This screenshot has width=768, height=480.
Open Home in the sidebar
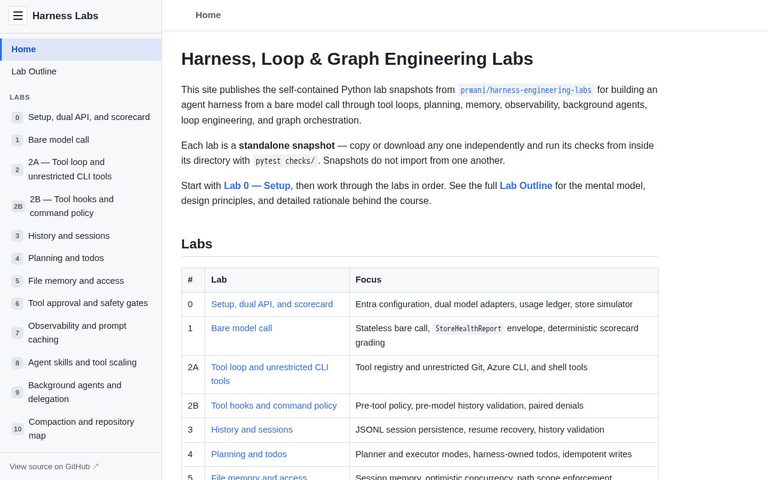click(81, 49)
